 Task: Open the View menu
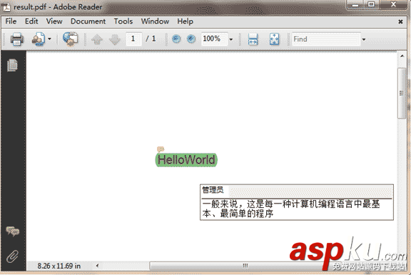tap(54, 21)
